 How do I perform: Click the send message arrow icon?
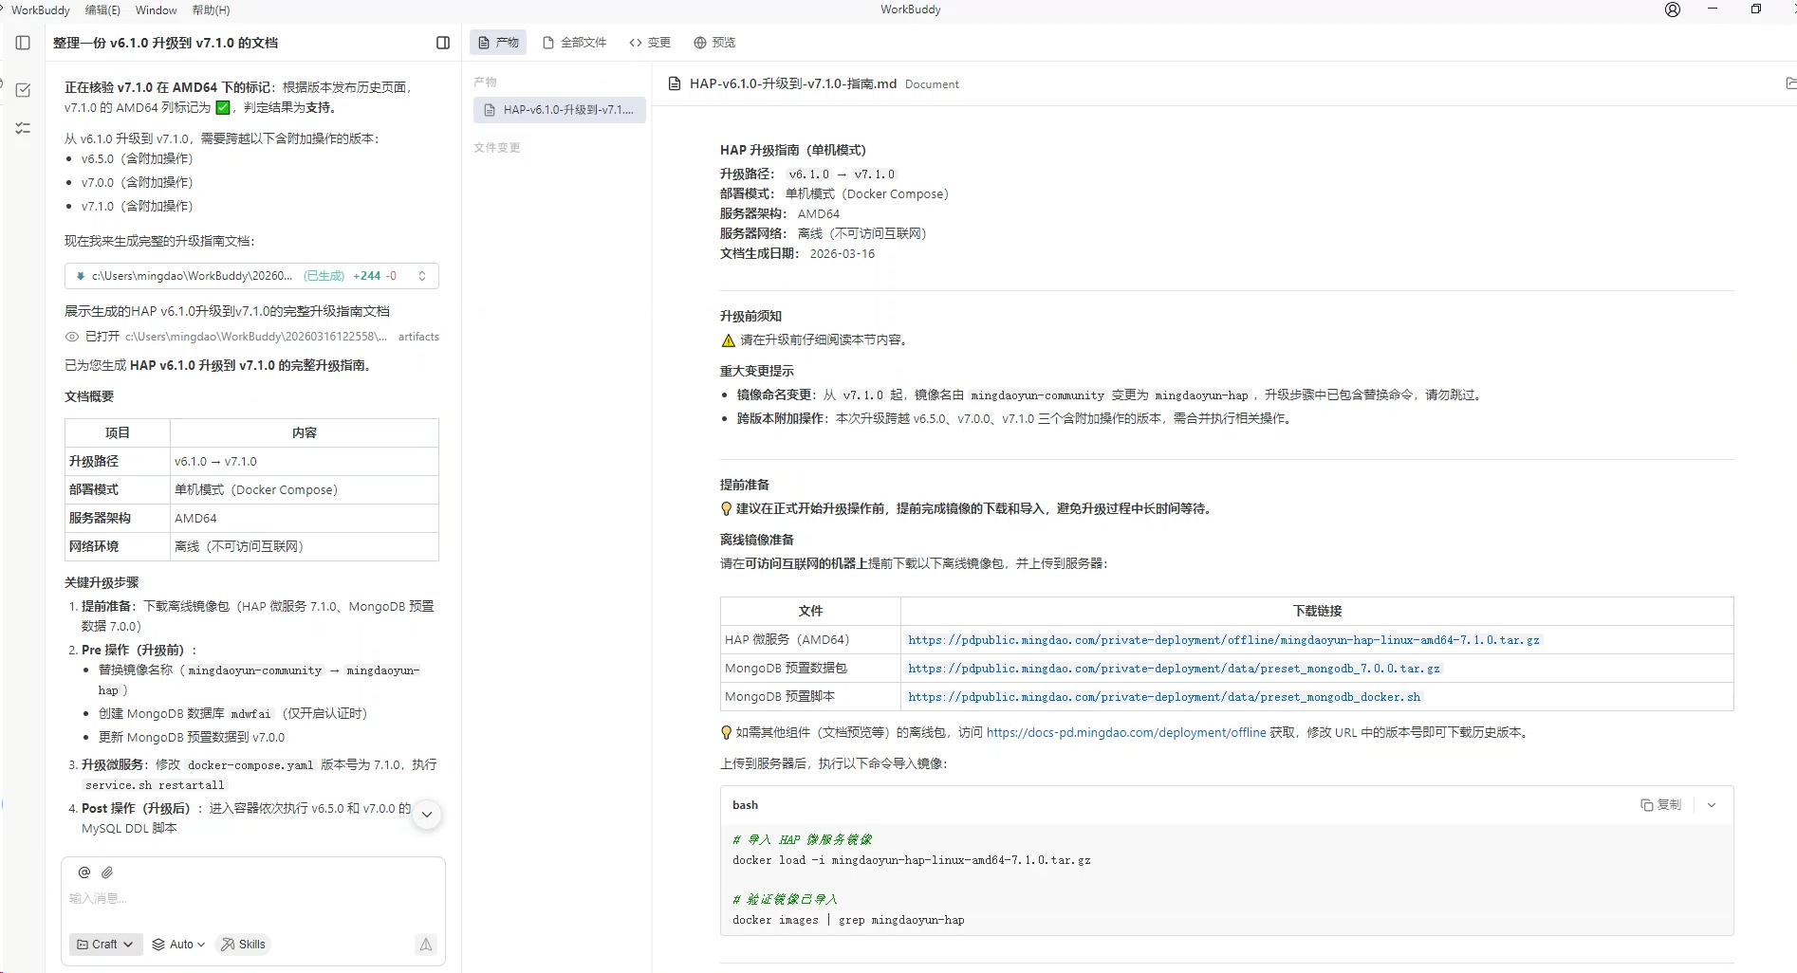(426, 945)
